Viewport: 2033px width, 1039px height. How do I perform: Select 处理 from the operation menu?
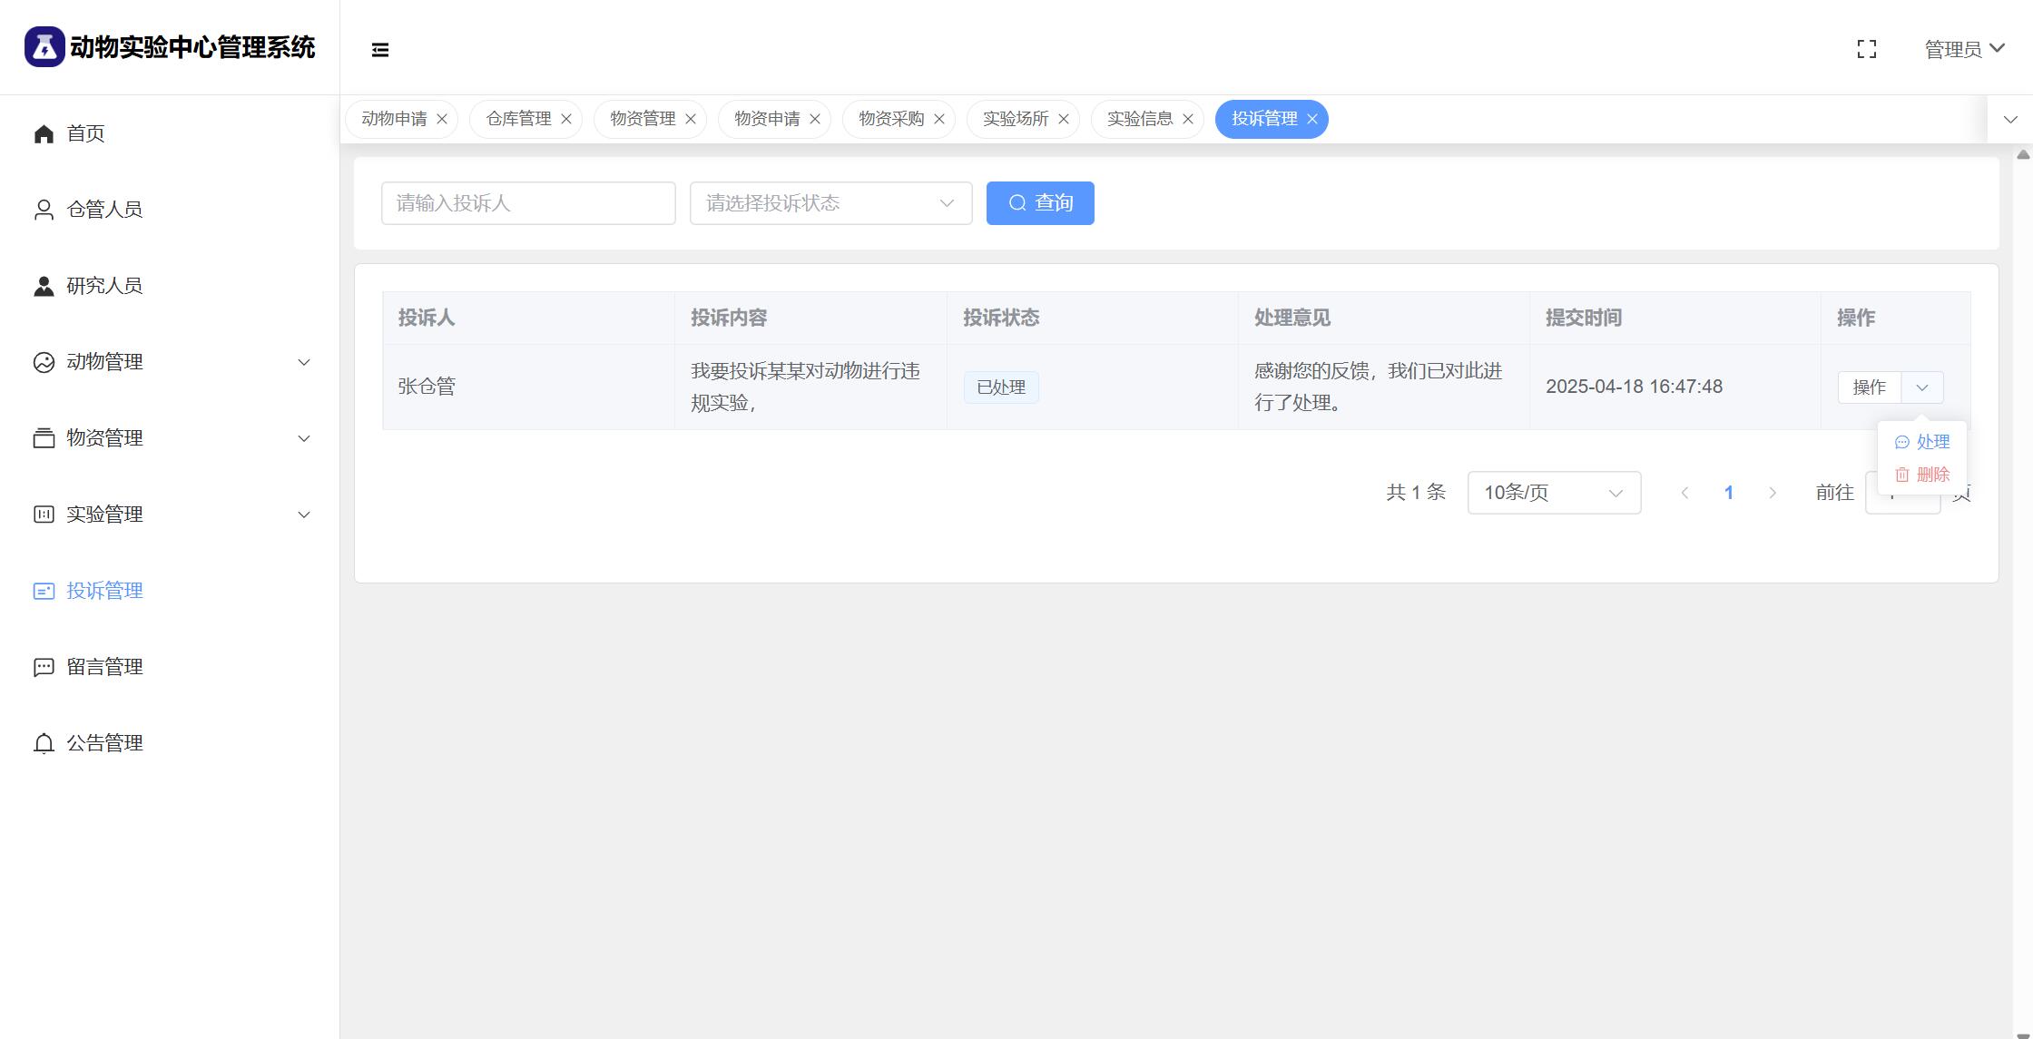pyautogui.click(x=1923, y=442)
